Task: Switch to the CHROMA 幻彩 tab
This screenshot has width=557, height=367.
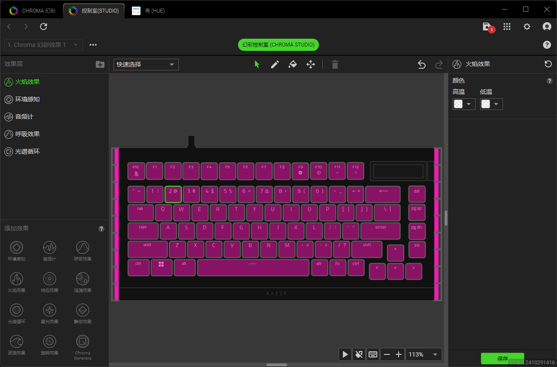Action: (33, 10)
